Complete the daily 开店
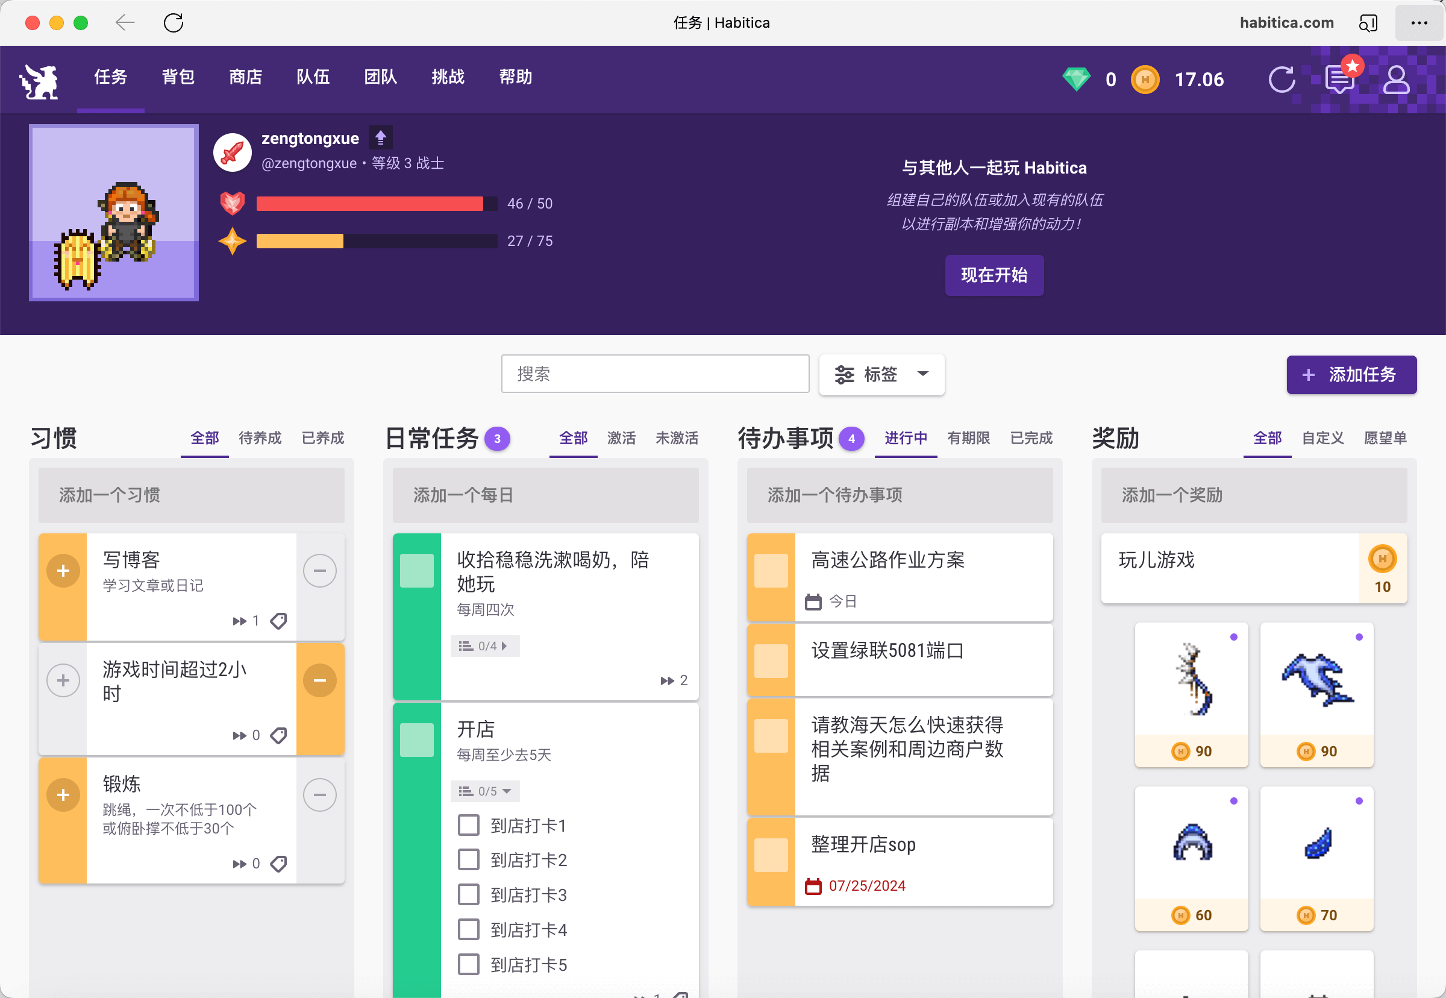Image resolution: width=1446 pixels, height=998 pixels. [x=416, y=739]
